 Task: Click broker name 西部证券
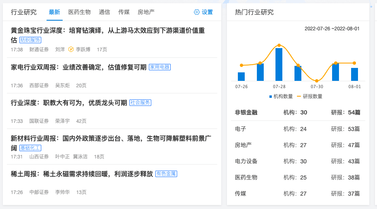point(39,86)
